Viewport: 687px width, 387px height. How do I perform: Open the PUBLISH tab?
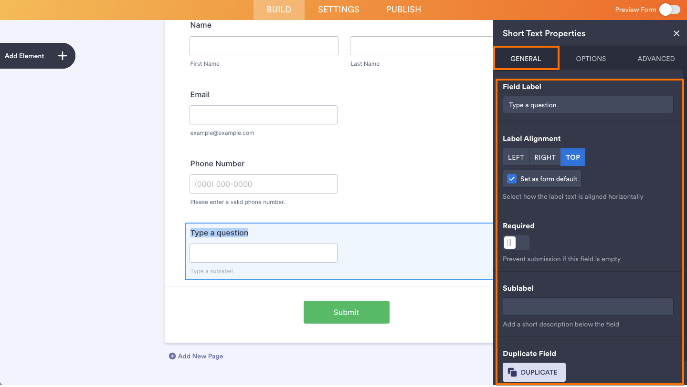pos(403,10)
